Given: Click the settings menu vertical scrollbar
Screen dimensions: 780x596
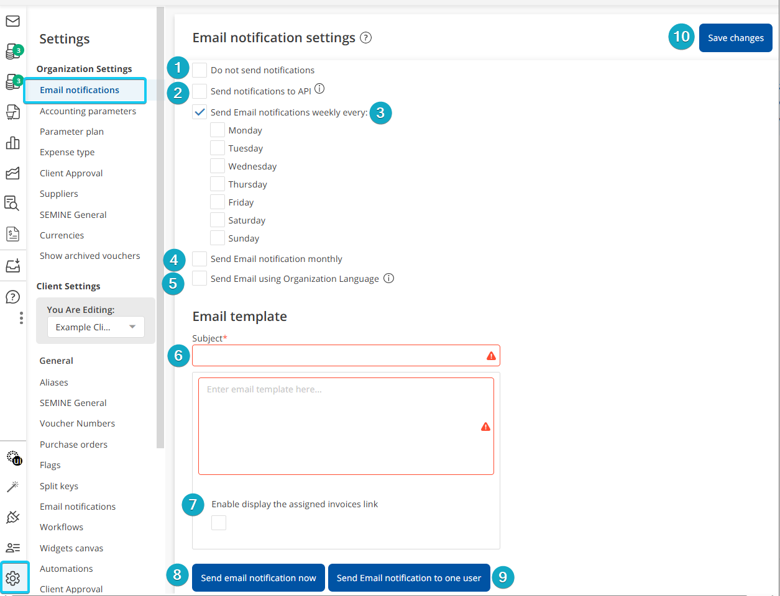Looking at the screenshot, I should point(160,227).
